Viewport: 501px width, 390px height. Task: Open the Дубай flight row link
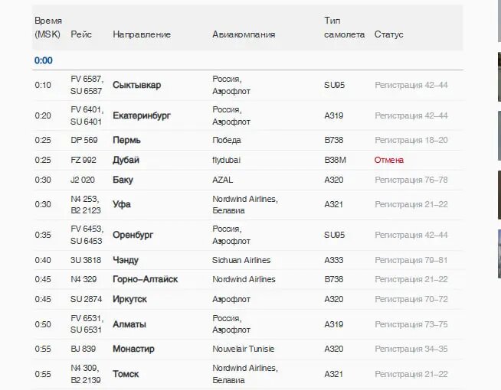pos(126,160)
